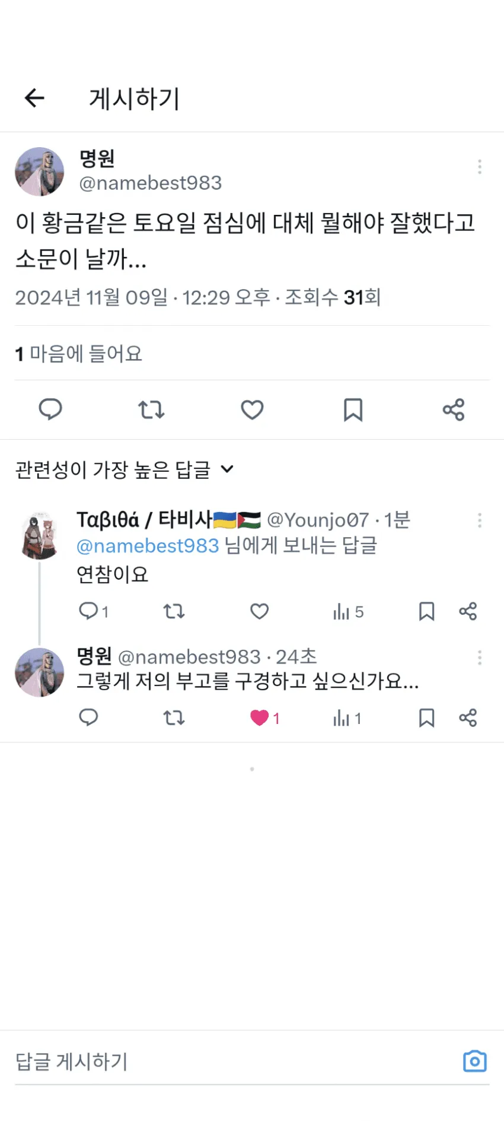Repost the main post by 명원
504x1121 pixels.
pos(151,409)
